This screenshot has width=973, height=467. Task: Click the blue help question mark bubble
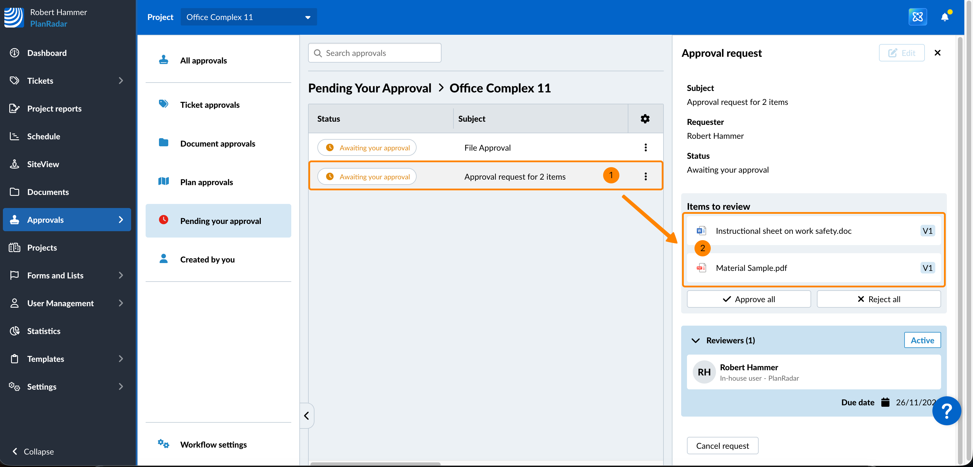(946, 411)
